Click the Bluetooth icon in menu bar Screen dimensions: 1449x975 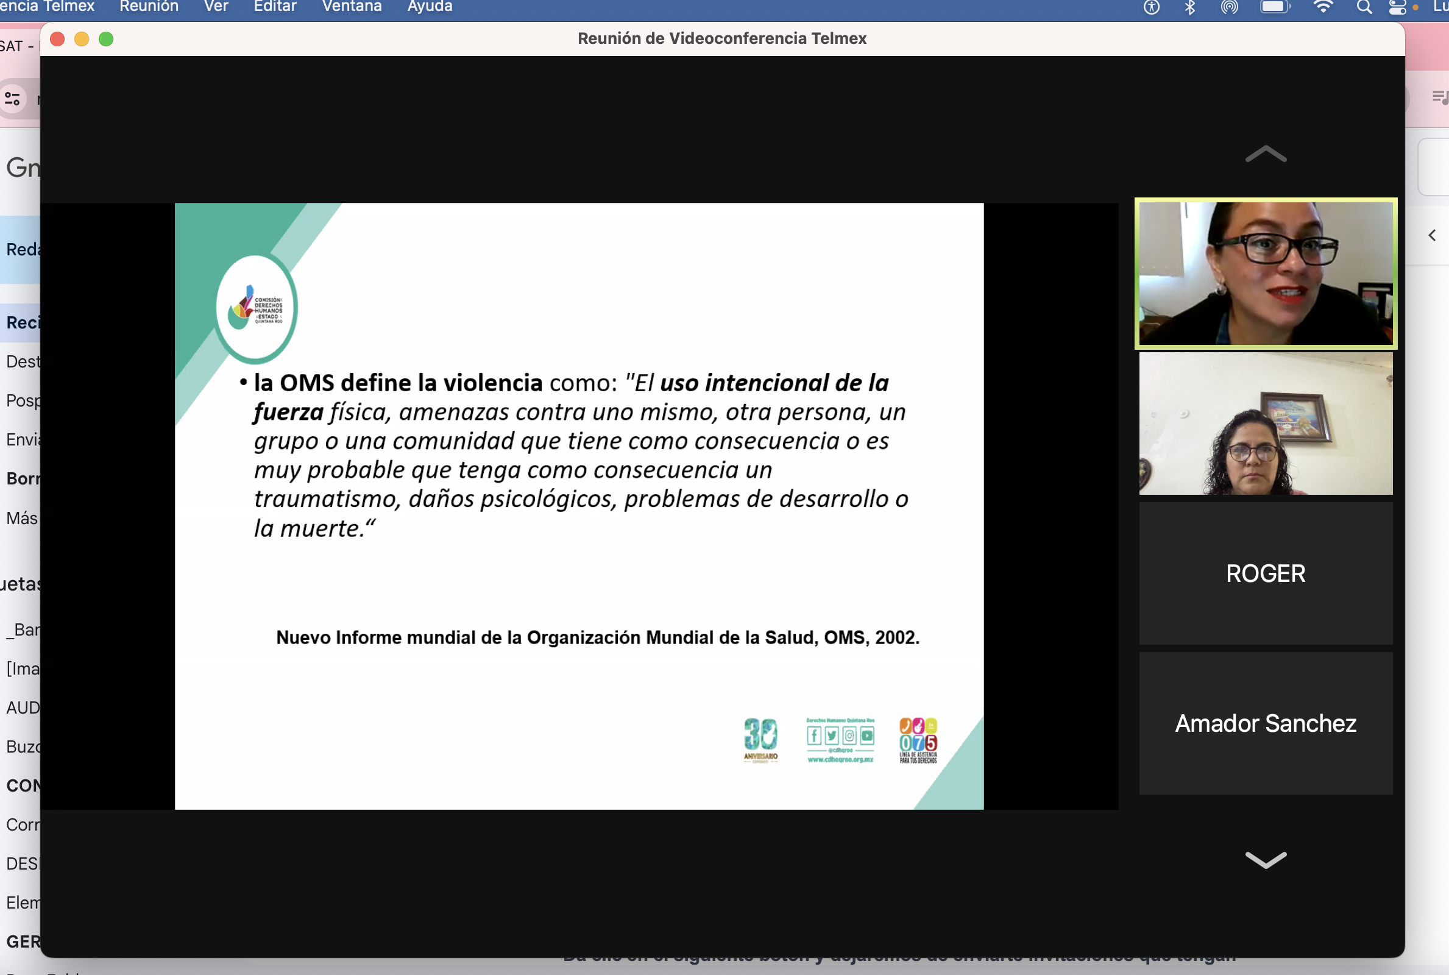tap(1190, 7)
